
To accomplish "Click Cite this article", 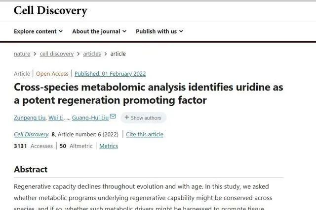I will pyautogui.click(x=145, y=134).
